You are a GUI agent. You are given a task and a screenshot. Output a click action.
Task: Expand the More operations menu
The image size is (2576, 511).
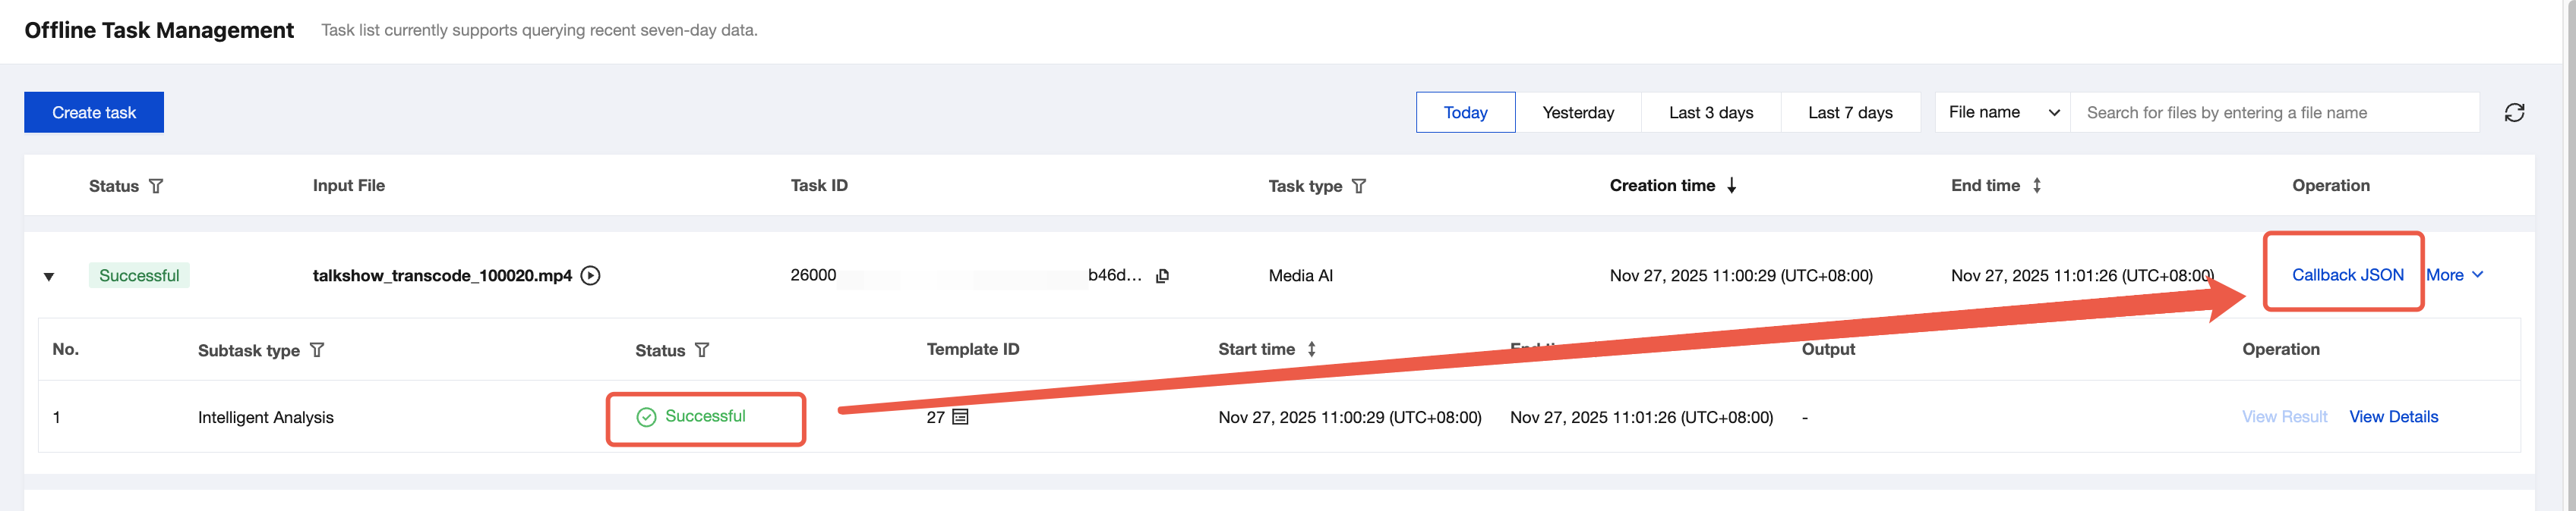click(x=2455, y=275)
